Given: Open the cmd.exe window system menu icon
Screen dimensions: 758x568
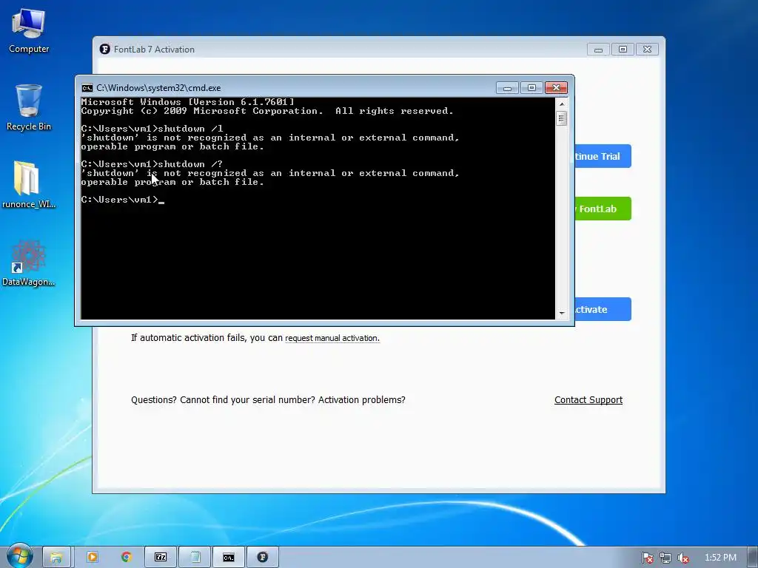Looking at the screenshot, I should 87,88.
